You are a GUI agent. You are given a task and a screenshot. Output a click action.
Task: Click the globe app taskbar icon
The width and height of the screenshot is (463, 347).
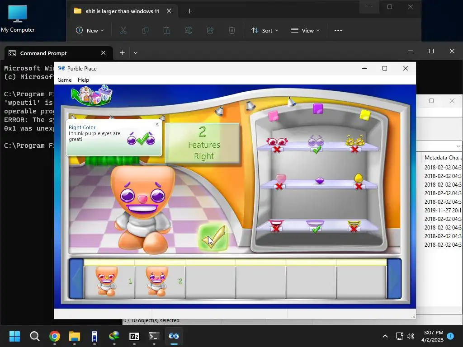click(x=114, y=336)
